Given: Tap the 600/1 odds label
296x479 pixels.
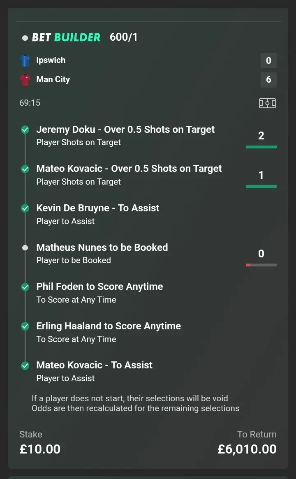Looking at the screenshot, I should 124,37.
